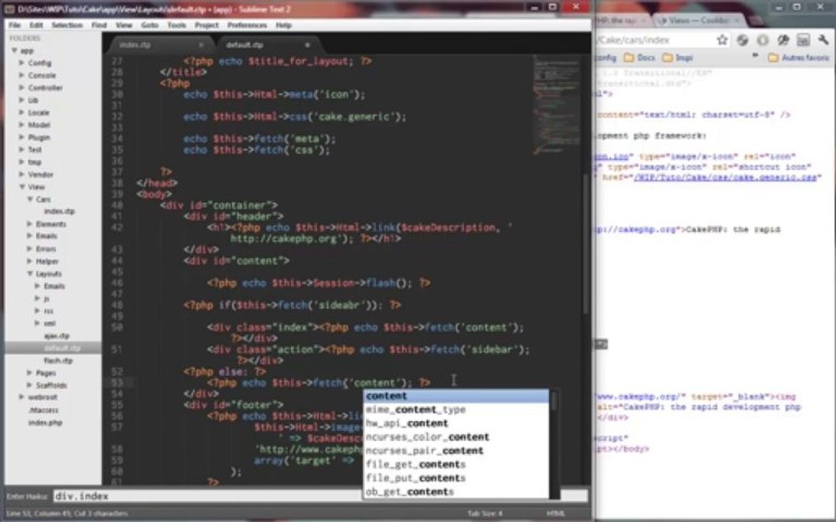Open the File menu in Sublime Text
Screen dimensions: 836x522
[15, 25]
